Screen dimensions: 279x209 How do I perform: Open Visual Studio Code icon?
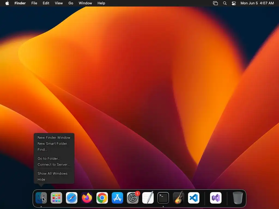(194, 198)
